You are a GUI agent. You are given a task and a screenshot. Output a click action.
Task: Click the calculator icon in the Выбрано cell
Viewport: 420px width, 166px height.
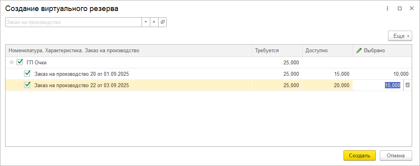click(408, 85)
